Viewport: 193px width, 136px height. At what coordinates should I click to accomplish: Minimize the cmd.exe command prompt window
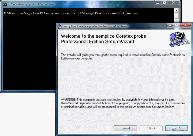tap(158, 3)
